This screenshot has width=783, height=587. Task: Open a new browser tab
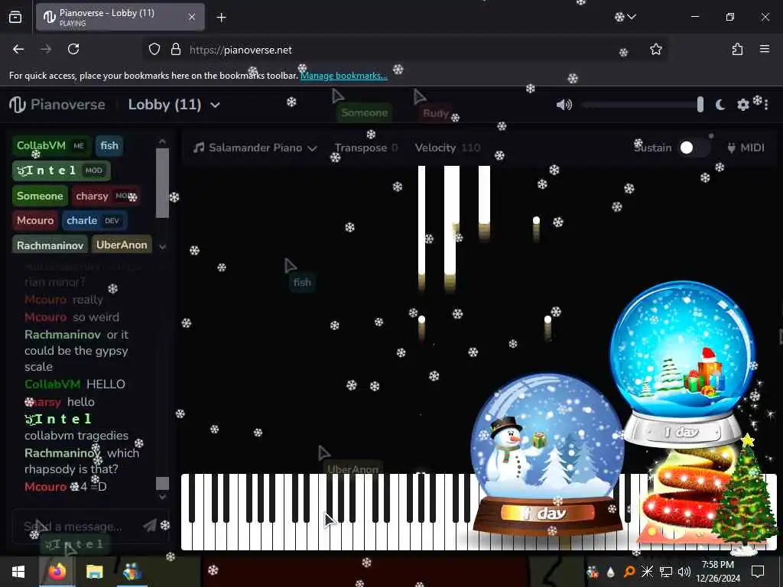tap(221, 18)
